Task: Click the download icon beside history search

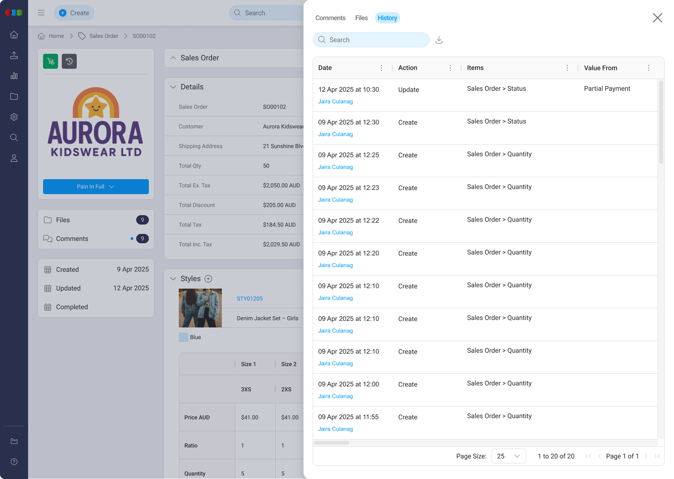Action: click(x=439, y=40)
